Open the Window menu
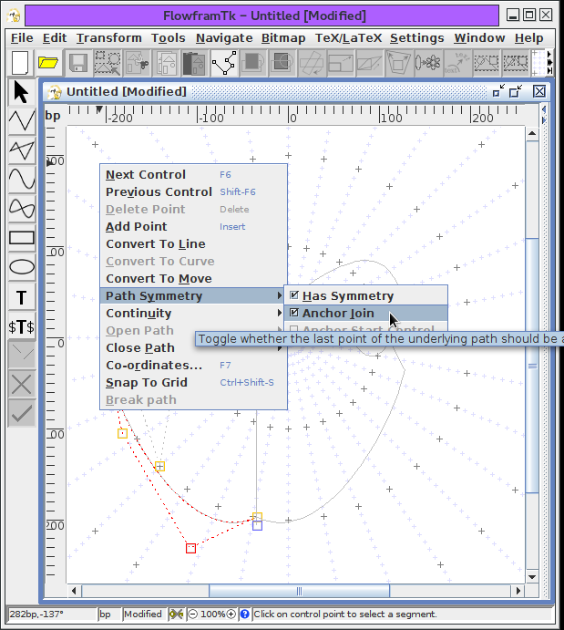Viewport: 564px width, 630px height. [x=479, y=37]
